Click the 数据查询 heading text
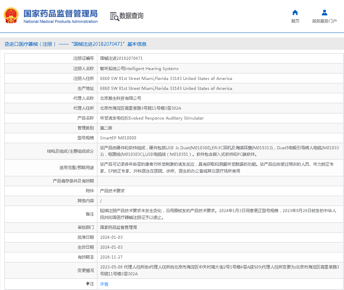Viewport: 344px width, 290px height. (131, 16)
